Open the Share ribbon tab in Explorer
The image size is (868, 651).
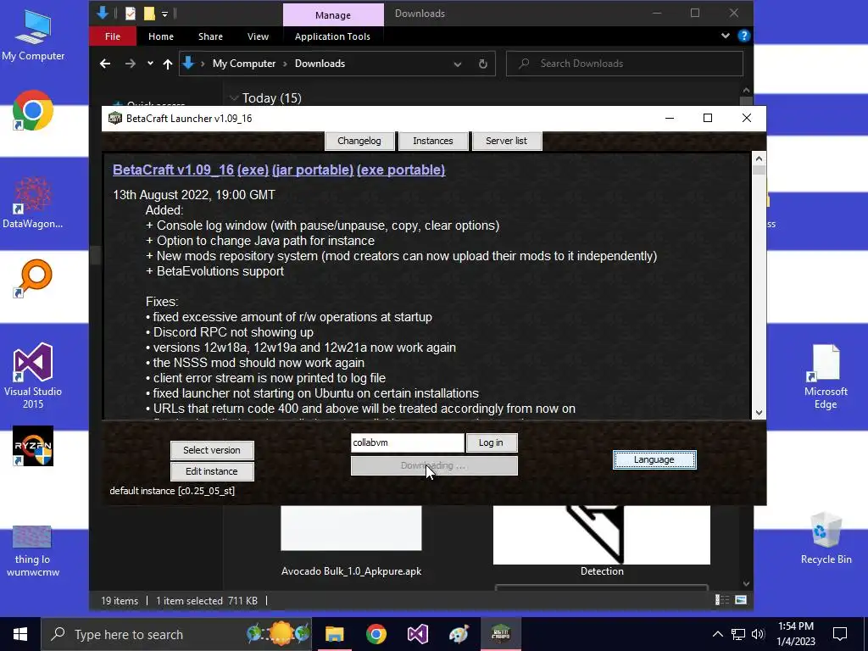coord(210,36)
